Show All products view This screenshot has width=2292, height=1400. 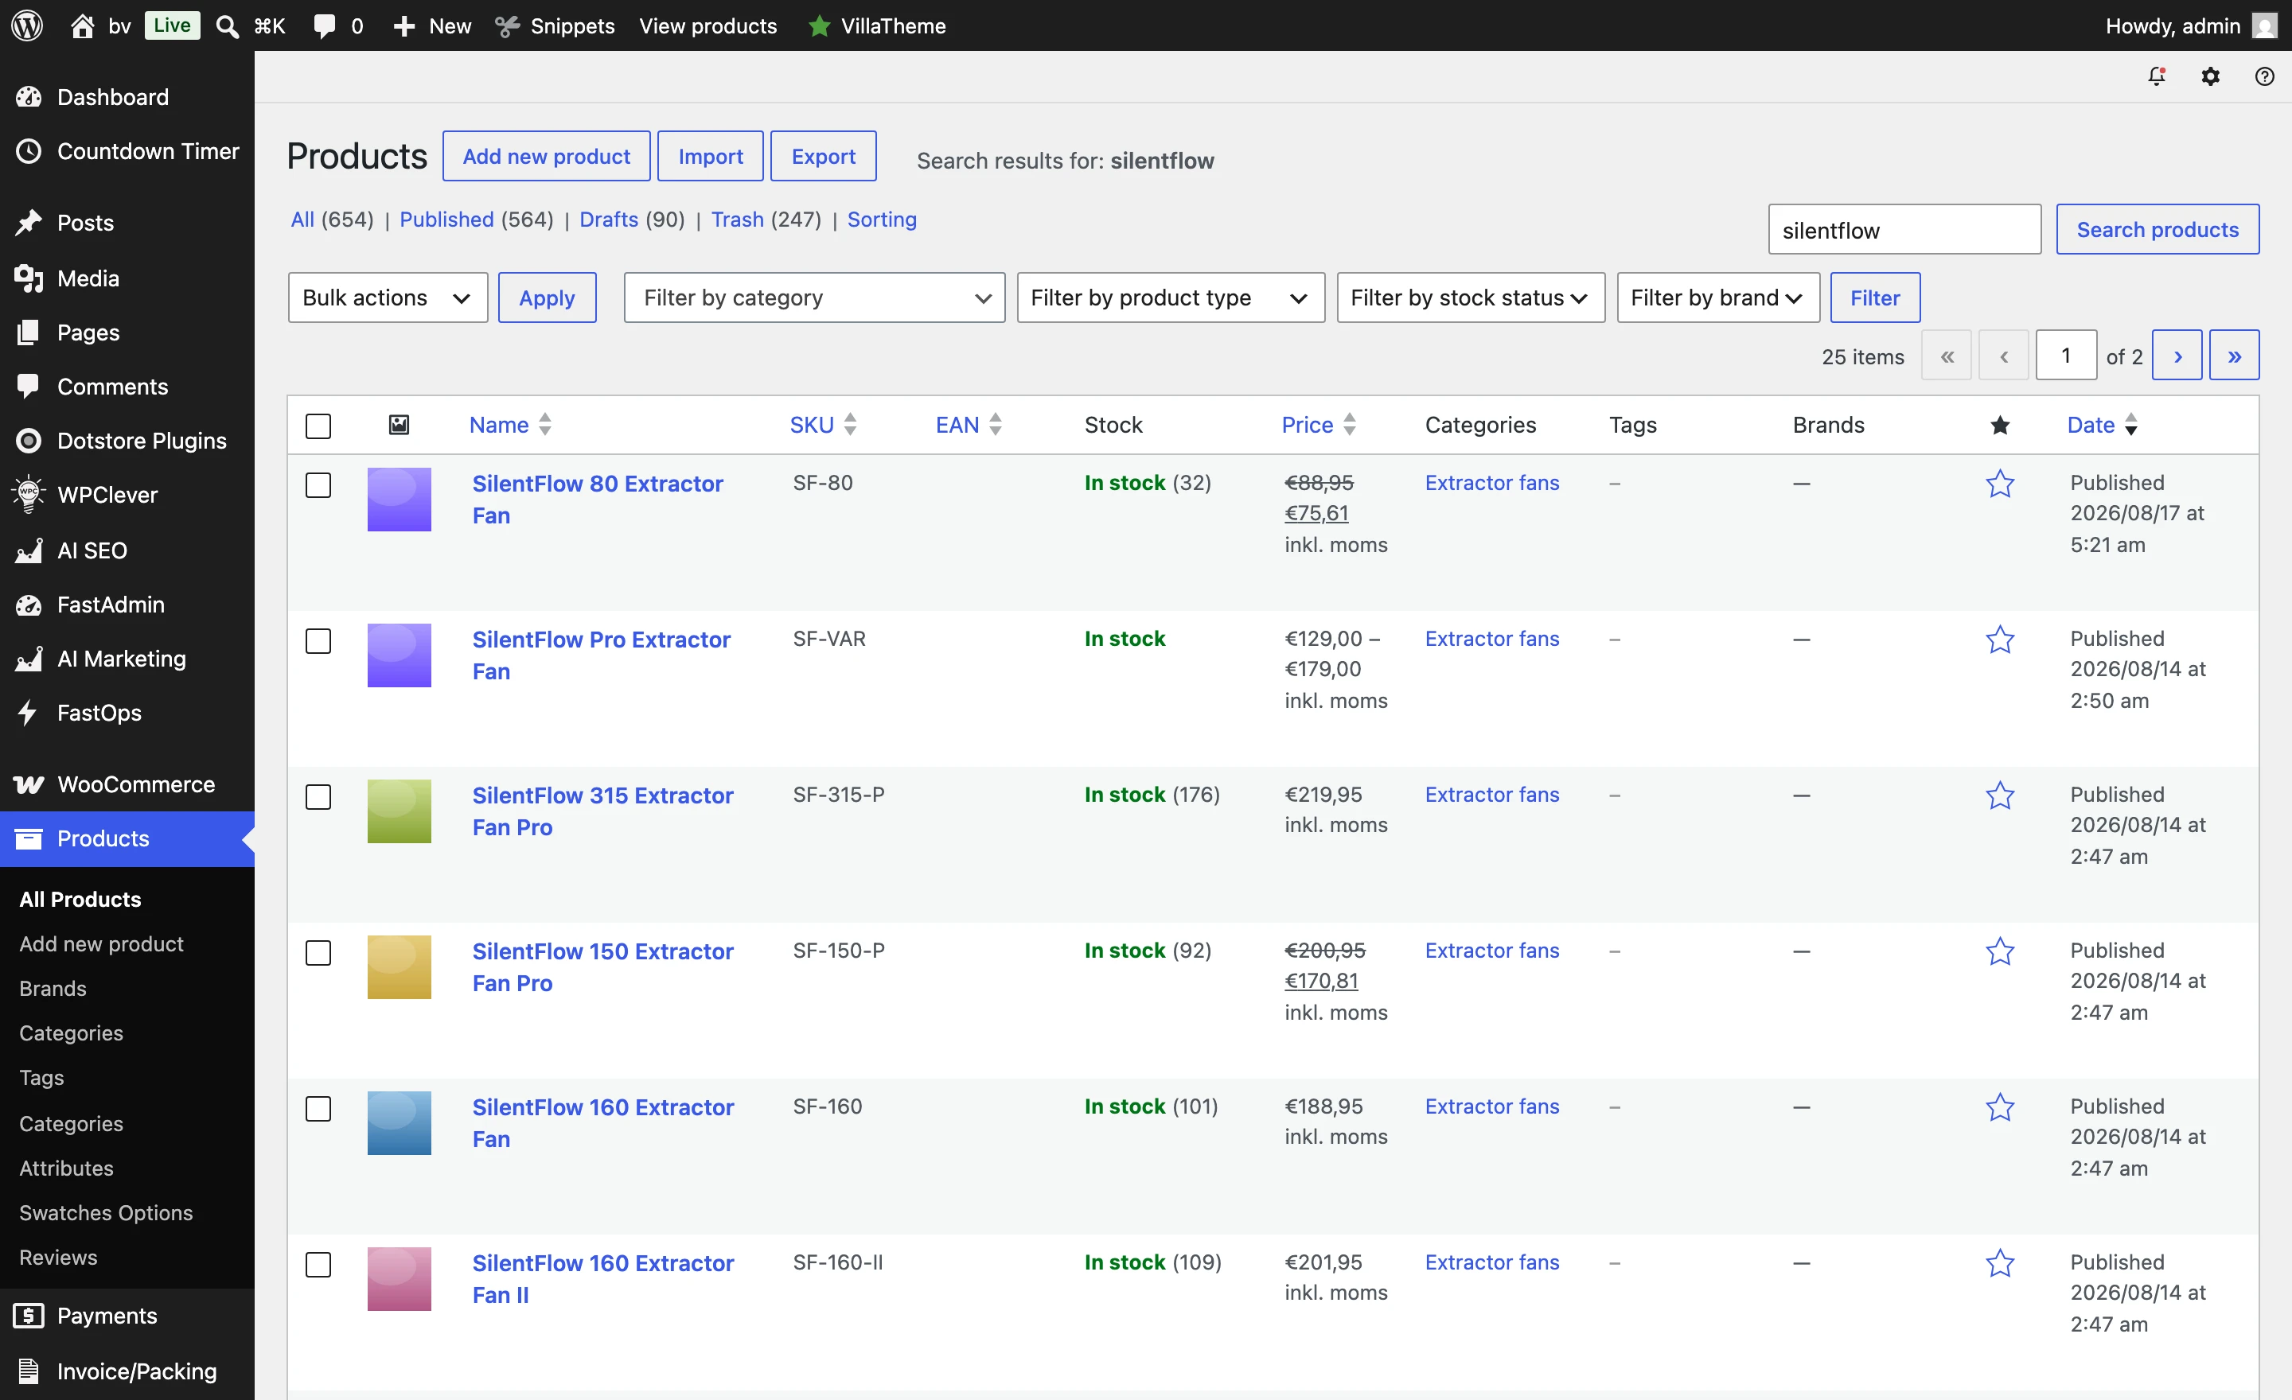[x=302, y=220]
